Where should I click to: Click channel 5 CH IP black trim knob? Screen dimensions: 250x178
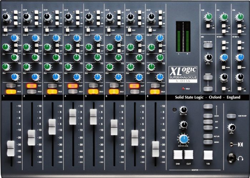tap(89, 17)
